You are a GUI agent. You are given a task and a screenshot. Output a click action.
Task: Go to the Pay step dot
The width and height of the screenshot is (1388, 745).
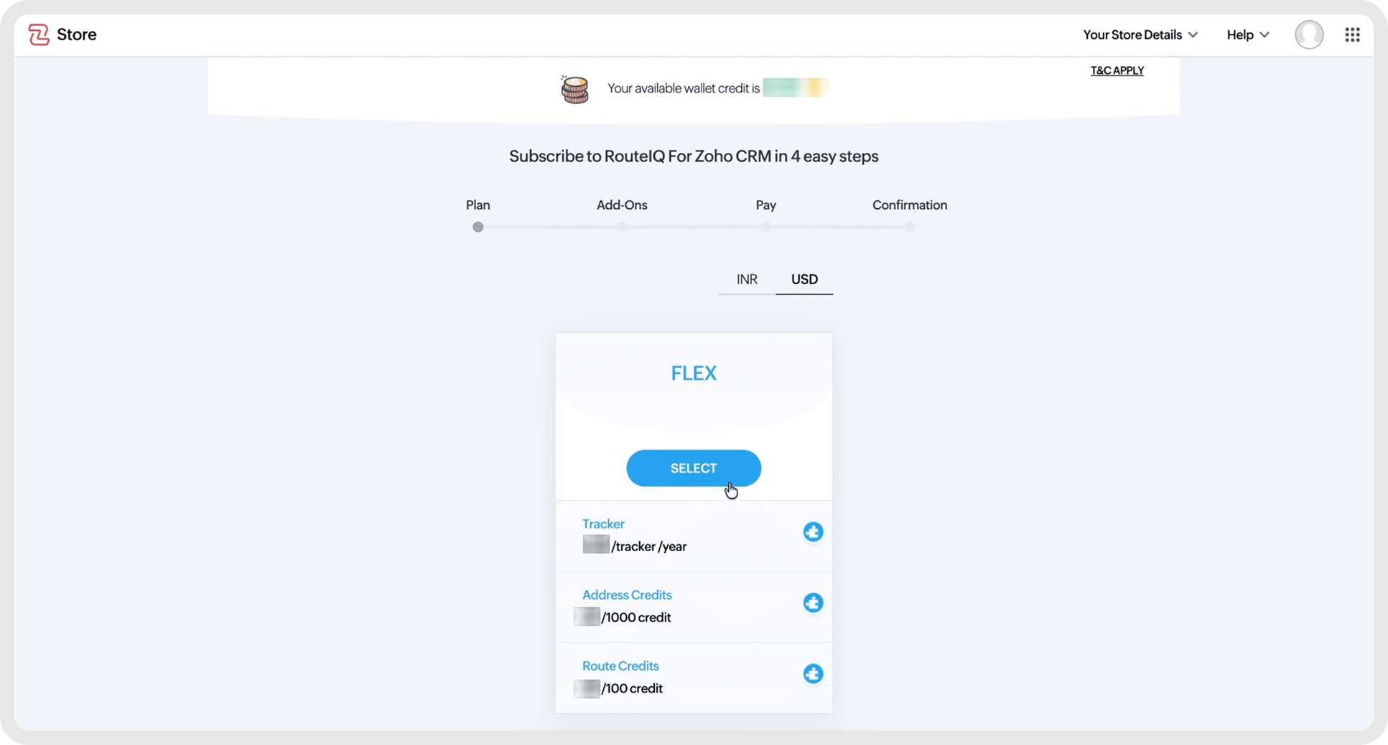(x=766, y=228)
